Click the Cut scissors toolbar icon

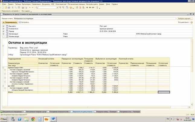tap(13, 8)
